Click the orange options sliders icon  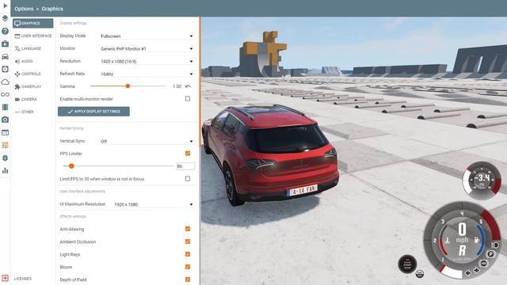pyautogui.click(x=6, y=145)
